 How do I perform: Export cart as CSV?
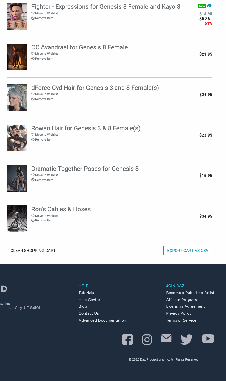pos(188,251)
